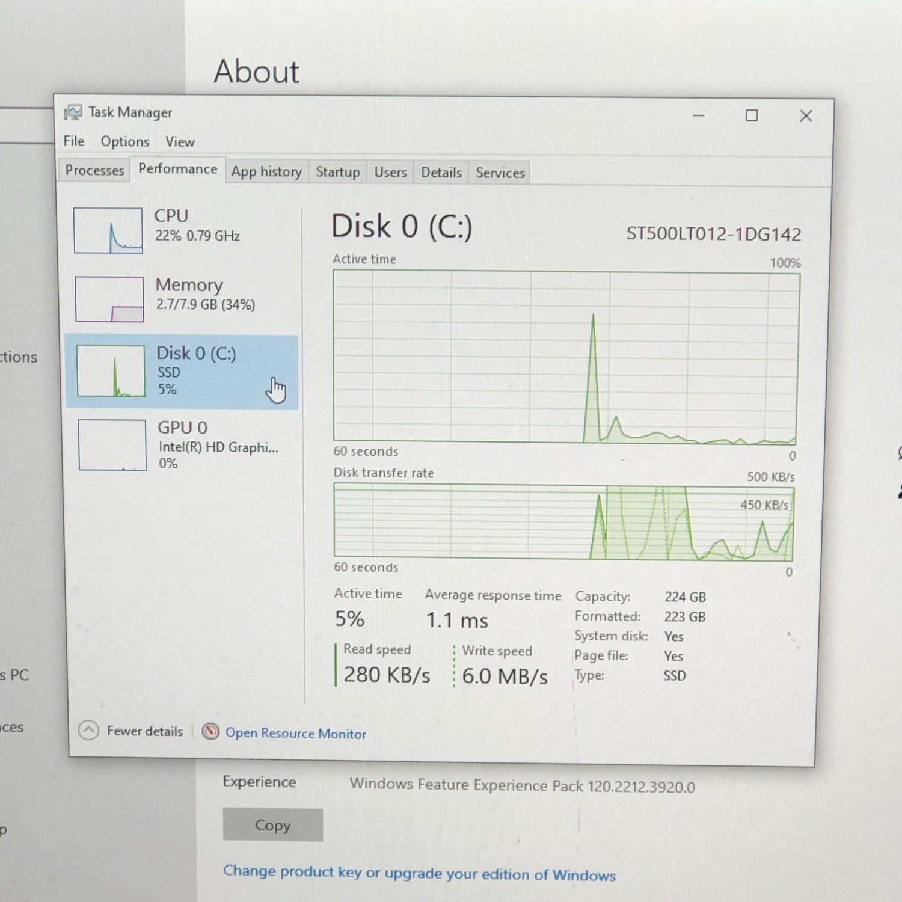Click the Task Manager title bar icon
Image resolution: width=902 pixels, height=902 pixels.
[x=73, y=112]
